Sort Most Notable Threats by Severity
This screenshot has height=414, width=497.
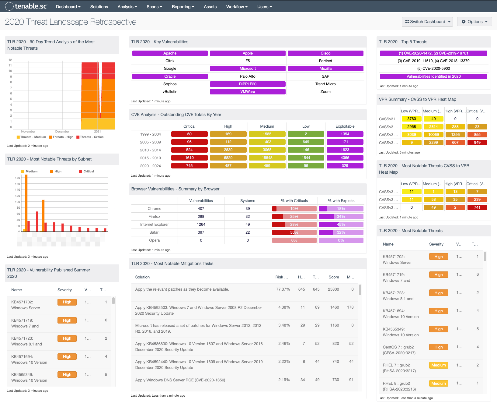pos(436,244)
